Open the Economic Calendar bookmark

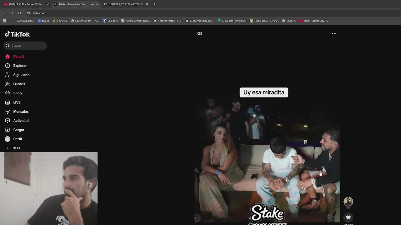(199, 21)
